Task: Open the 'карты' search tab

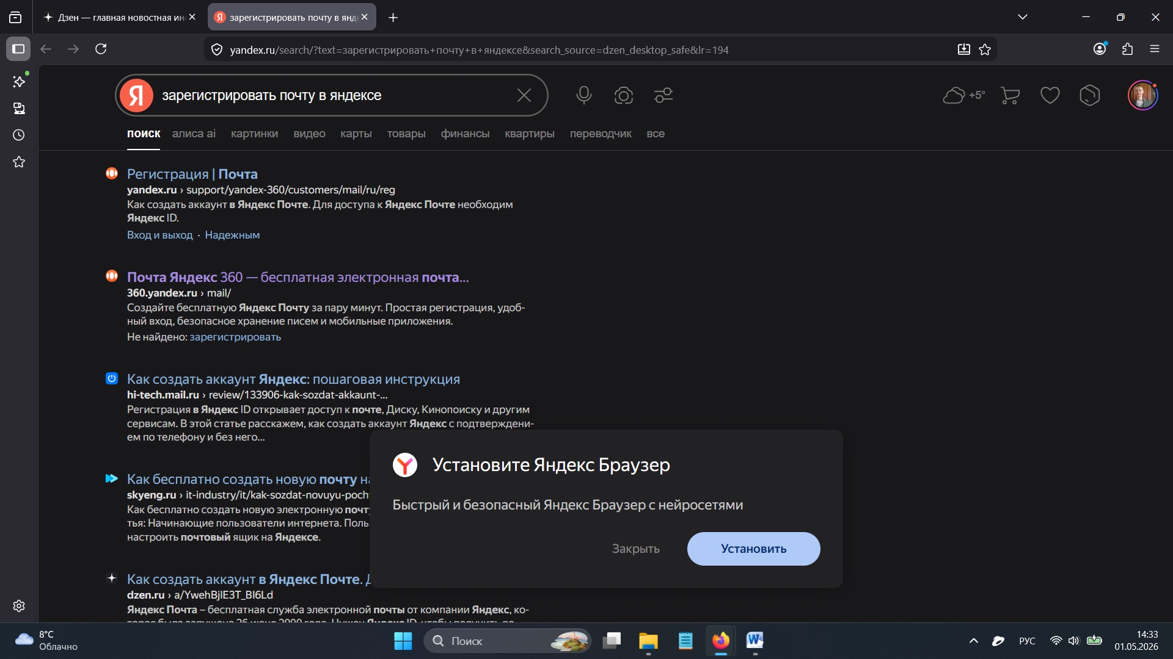Action: 356,134
